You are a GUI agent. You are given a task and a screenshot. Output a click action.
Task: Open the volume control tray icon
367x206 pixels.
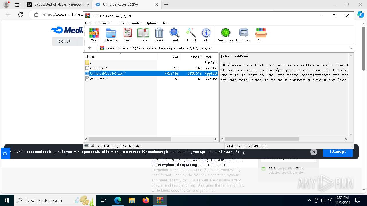pyautogui.click(x=330, y=200)
